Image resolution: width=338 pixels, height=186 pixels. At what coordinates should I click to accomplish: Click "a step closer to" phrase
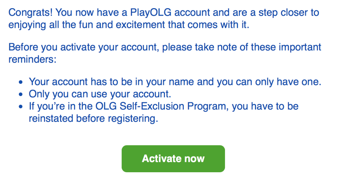pyautogui.click(x=286, y=13)
